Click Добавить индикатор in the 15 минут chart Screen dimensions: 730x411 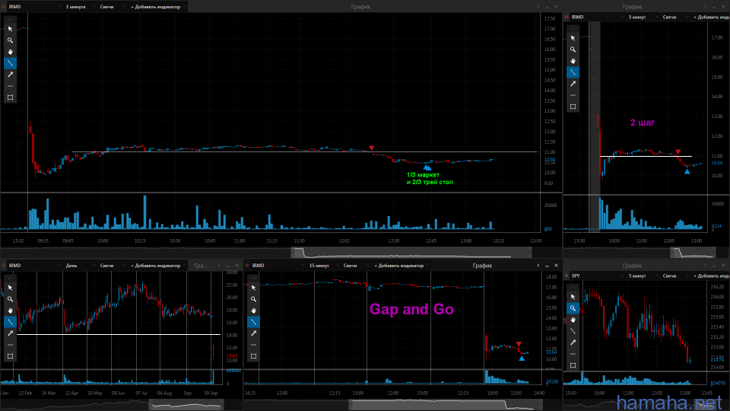[x=401, y=266]
